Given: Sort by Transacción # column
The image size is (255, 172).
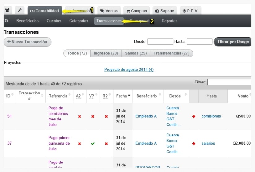Looking at the screenshot, I should point(31,96).
